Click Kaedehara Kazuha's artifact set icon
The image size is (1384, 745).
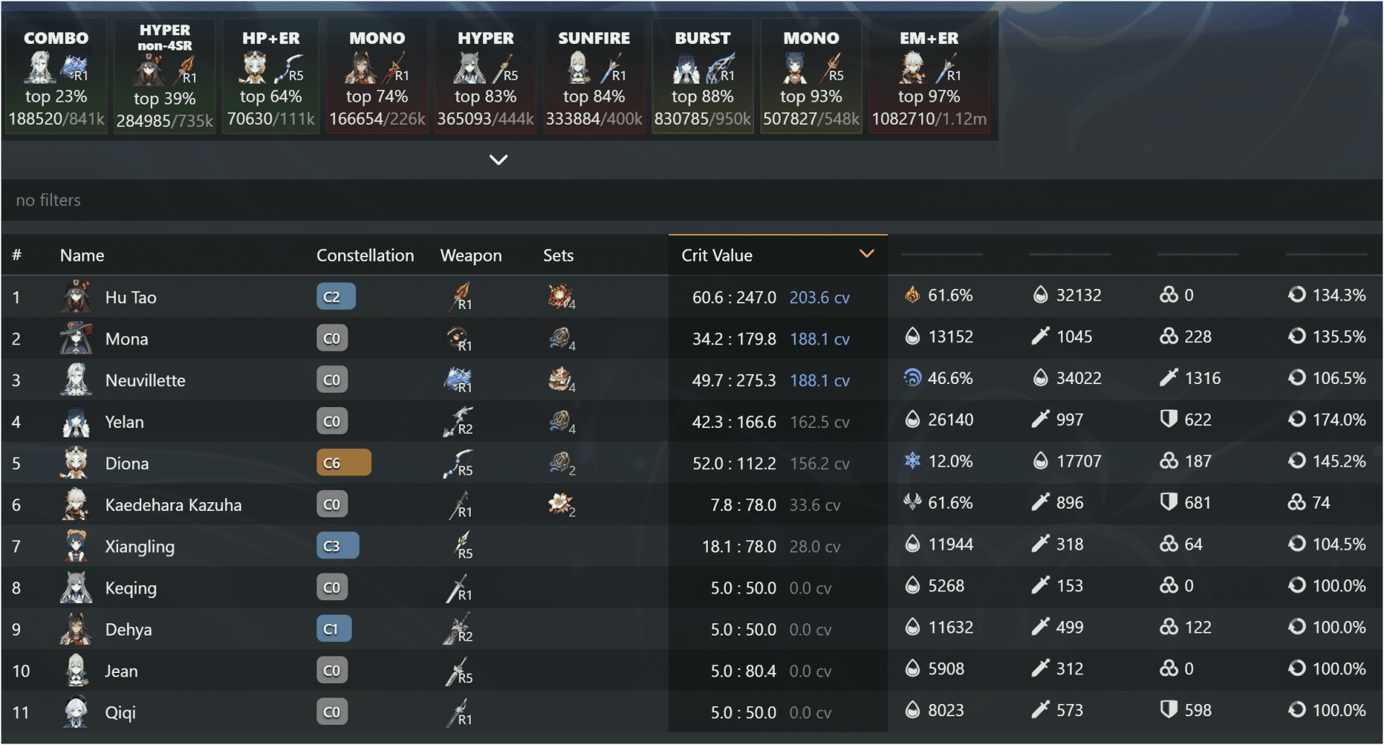pos(561,504)
